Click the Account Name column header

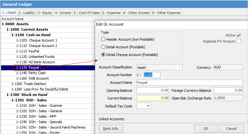pyautogui.click(x=48, y=19)
